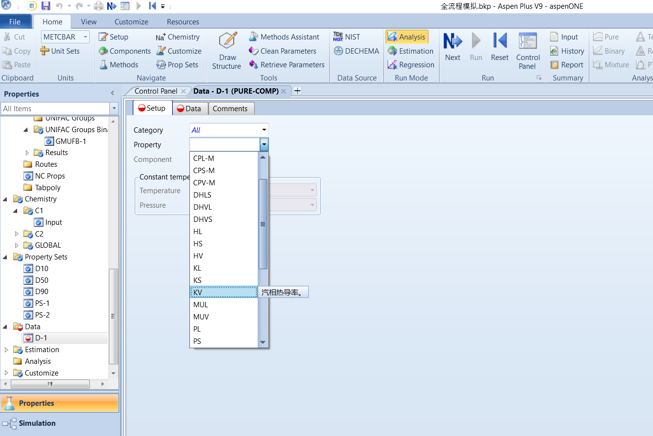Collapse the Property dropdown arrow
The image size is (653, 436).
click(264, 144)
